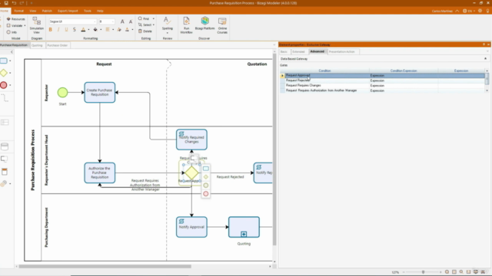The height and width of the screenshot is (276, 492).
Task: Click the Save icon in title bar
Action: coord(6,3)
